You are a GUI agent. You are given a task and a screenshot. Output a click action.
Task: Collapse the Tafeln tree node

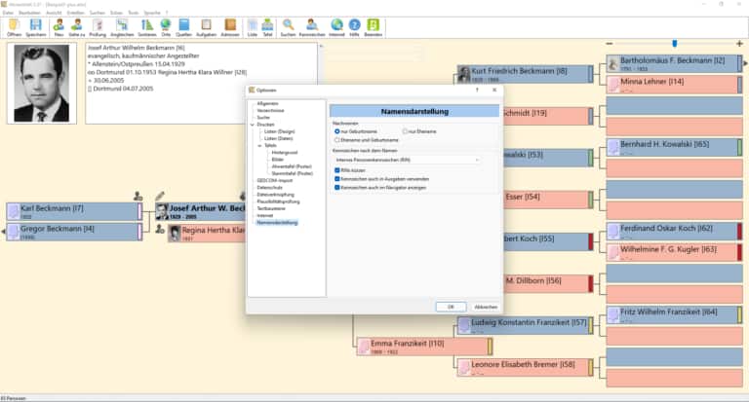[x=259, y=145]
